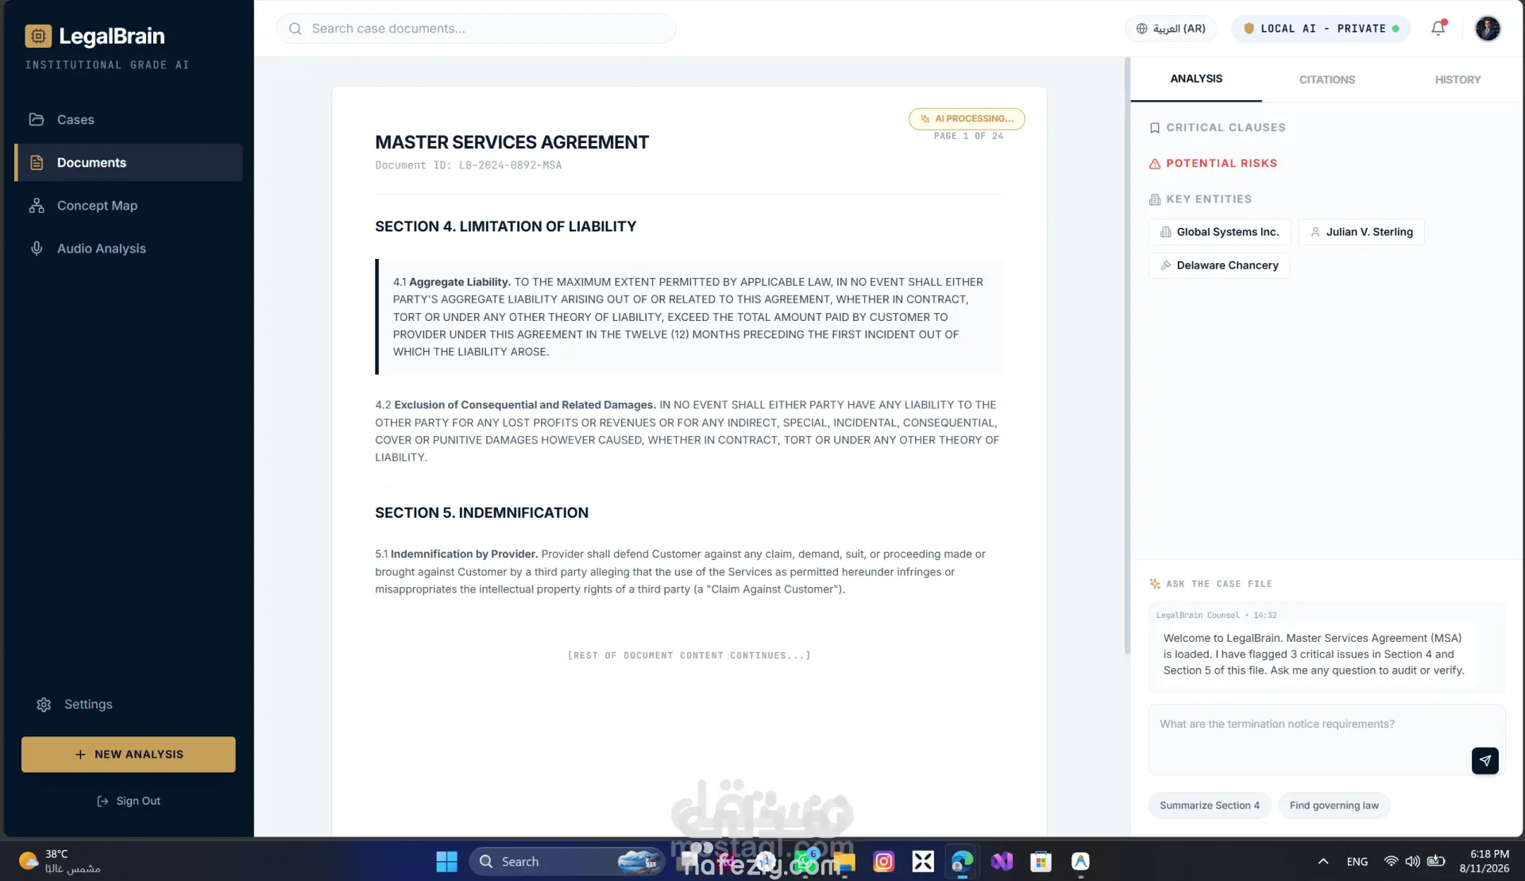Switch to the Citations tab

point(1327,79)
